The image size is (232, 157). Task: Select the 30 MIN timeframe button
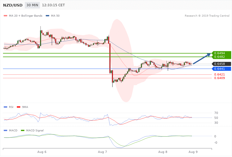point(32,5)
